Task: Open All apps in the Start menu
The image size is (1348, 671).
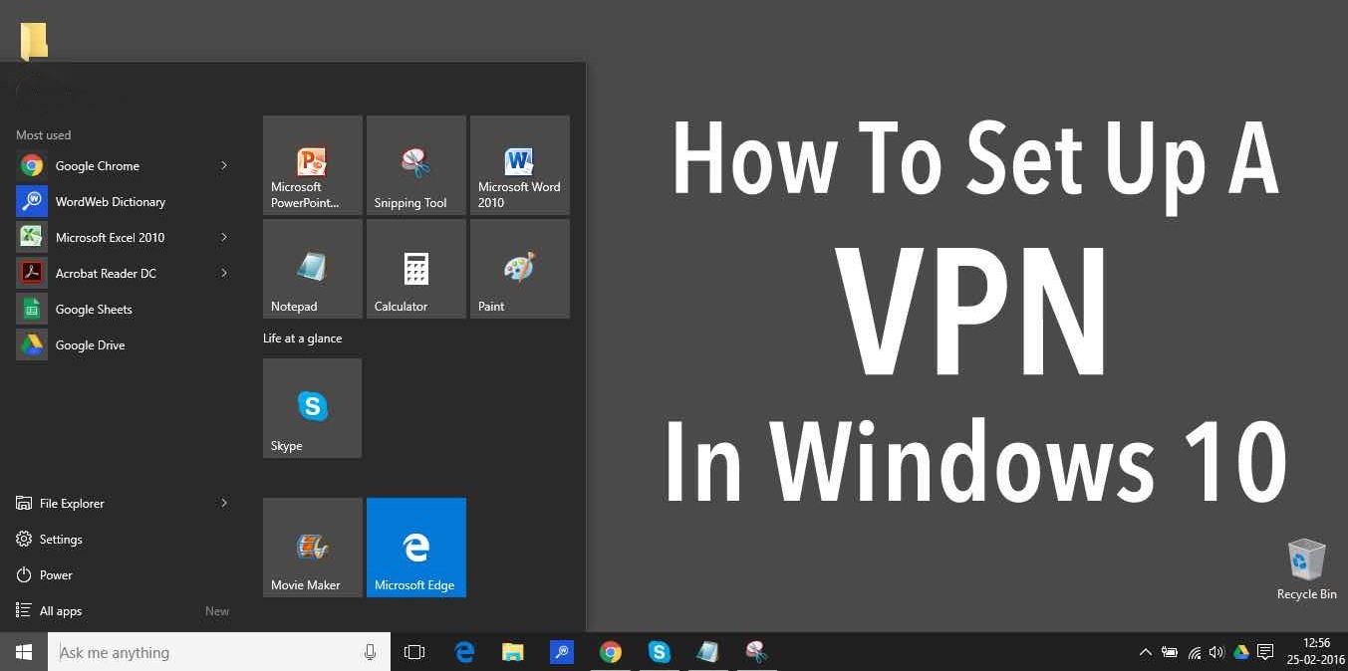Action: coord(60,610)
